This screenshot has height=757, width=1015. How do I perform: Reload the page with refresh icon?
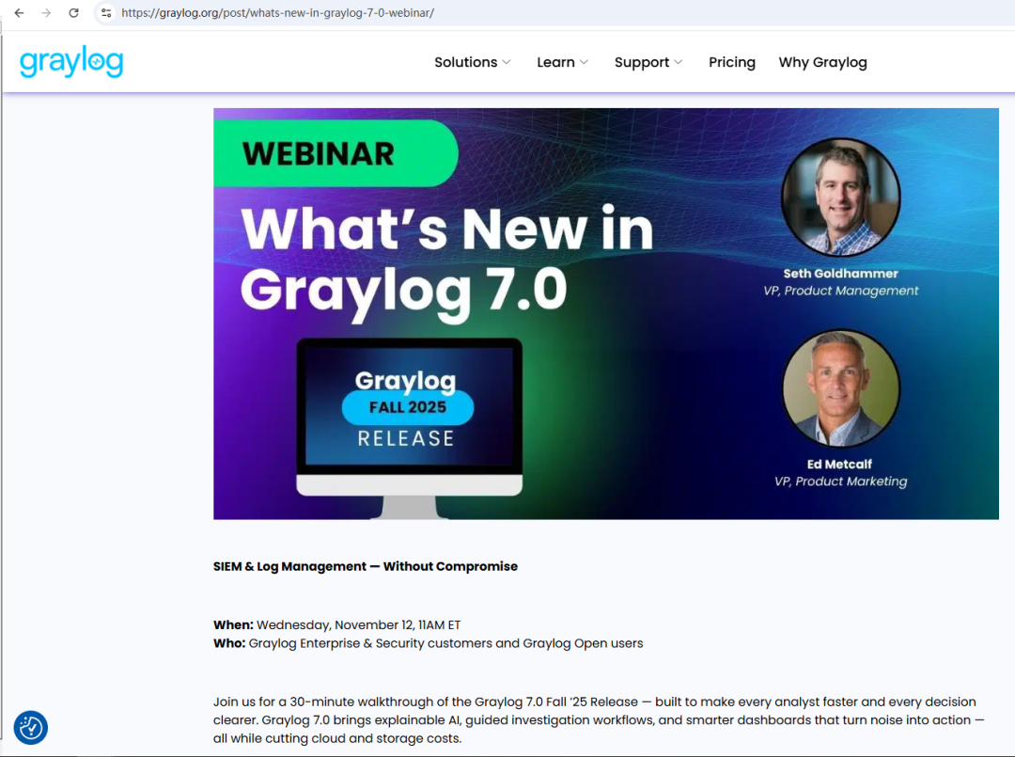pyautogui.click(x=74, y=13)
